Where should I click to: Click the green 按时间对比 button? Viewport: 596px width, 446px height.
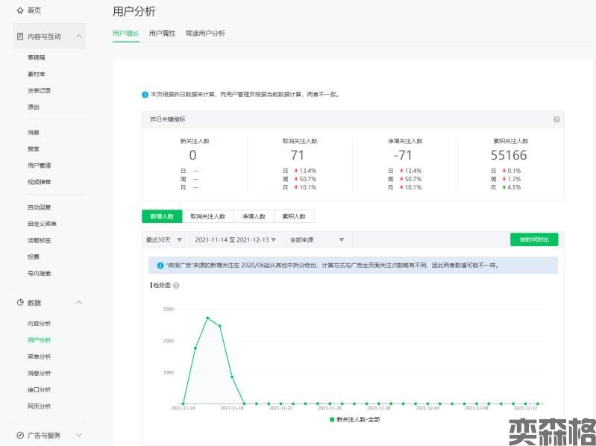point(534,239)
